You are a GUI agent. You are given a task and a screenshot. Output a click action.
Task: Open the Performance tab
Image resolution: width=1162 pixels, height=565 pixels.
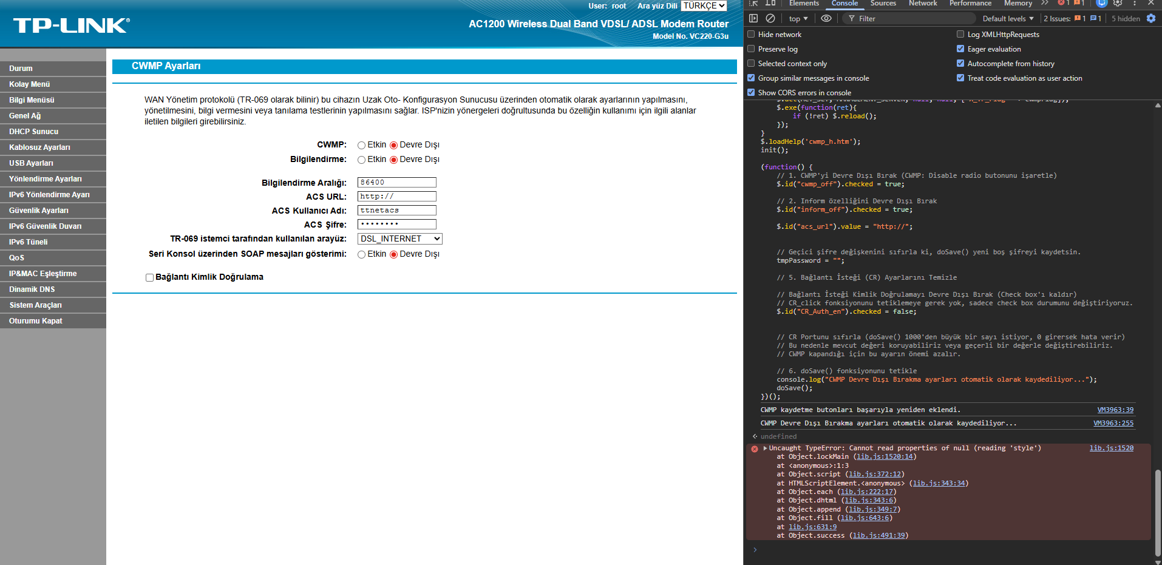[x=970, y=4]
